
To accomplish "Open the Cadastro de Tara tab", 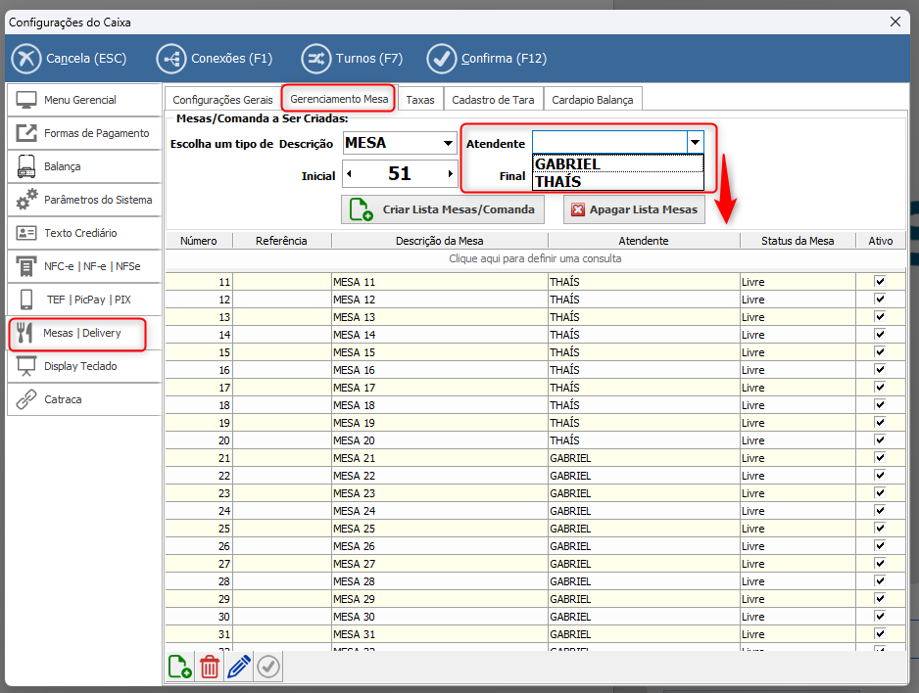I will tap(492, 100).
